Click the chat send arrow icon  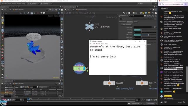click(x=184, y=102)
